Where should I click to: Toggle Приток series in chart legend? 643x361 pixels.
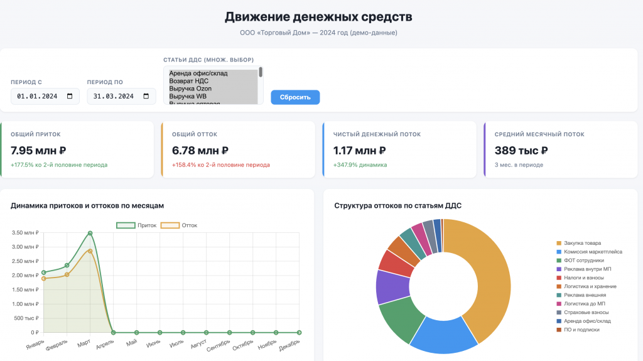pos(136,225)
